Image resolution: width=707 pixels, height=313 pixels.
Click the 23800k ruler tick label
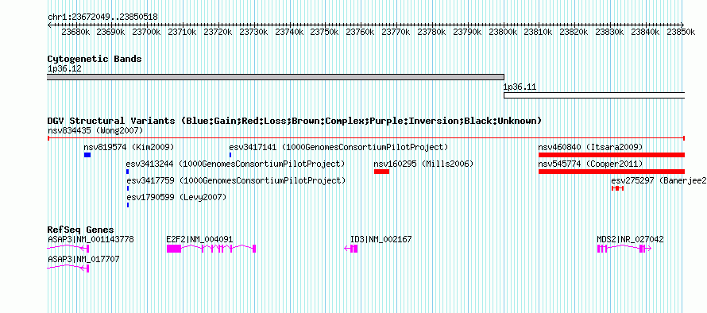pos(502,32)
